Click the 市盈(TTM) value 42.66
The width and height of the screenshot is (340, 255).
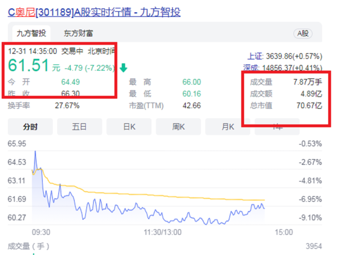[x=192, y=106]
